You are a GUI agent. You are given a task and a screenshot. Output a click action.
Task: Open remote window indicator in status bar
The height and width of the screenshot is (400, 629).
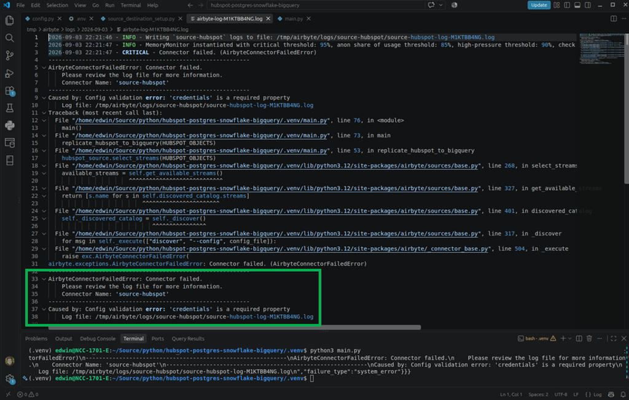7,394
